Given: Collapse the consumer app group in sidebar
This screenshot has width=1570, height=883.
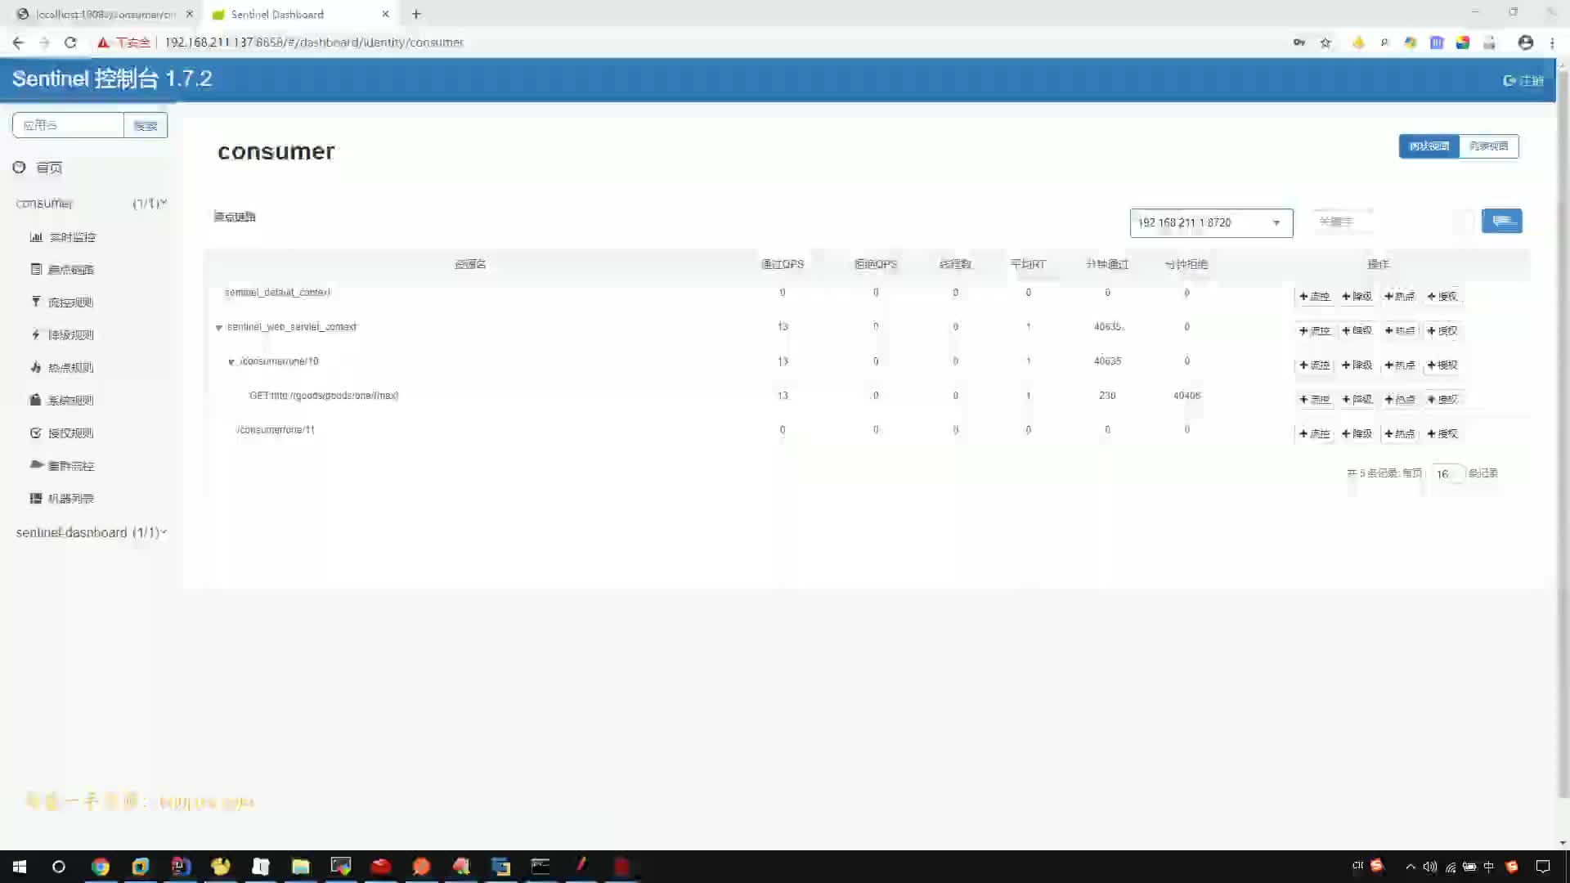Looking at the screenshot, I should (x=92, y=203).
